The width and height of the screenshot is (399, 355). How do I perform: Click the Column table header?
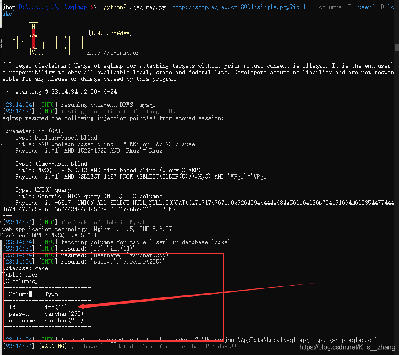point(19,294)
